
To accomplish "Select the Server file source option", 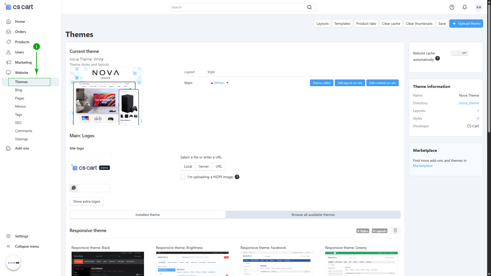I will pos(204,166).
